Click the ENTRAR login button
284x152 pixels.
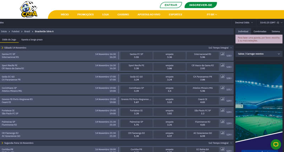click(x=171, y=5)
